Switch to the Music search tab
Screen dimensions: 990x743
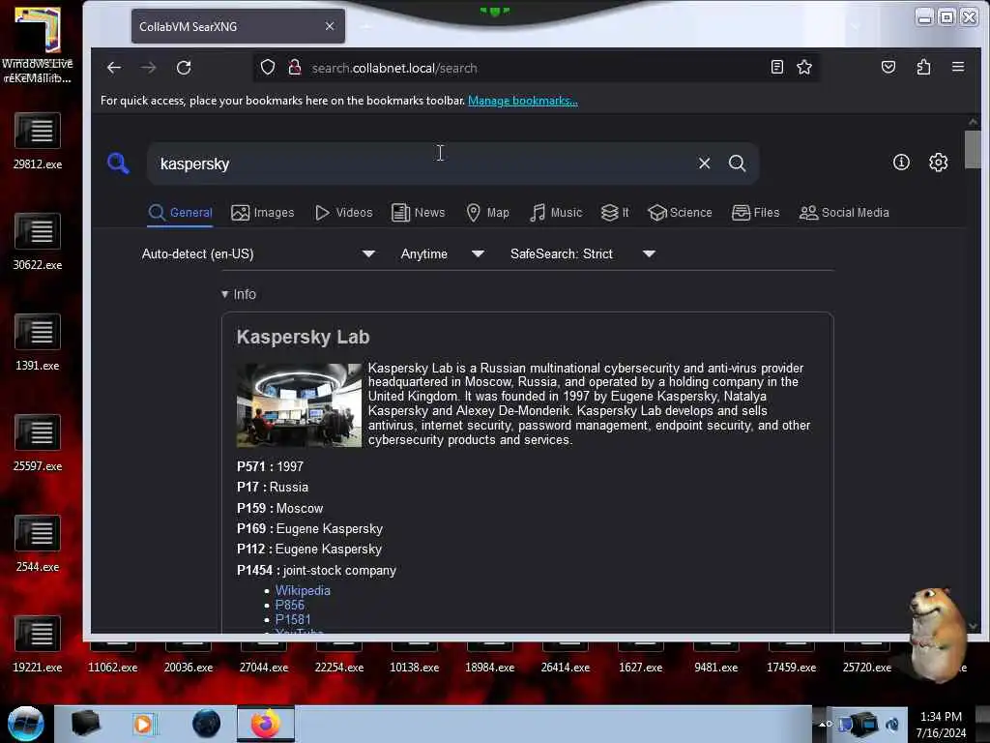(x=556, y=213)
